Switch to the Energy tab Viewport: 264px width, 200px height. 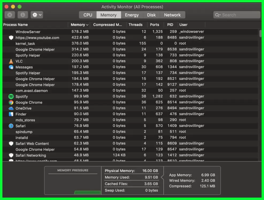(132, 15)
